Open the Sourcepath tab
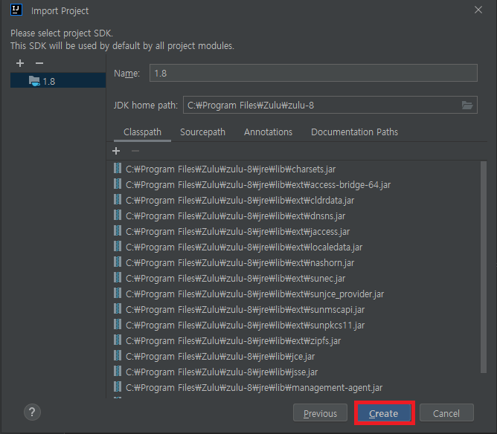 pos(202,132)
